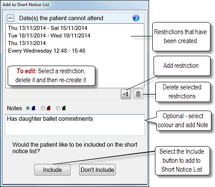Screen dimensions: 215x187
Task: Select the red Notes radio button
Action: coord(43,108)
